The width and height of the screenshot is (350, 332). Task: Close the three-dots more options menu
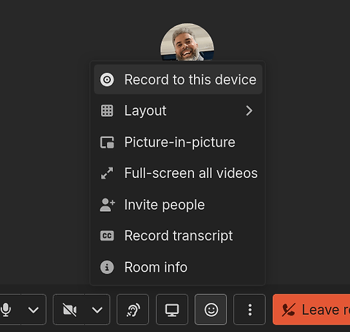[x=250, y=309]
